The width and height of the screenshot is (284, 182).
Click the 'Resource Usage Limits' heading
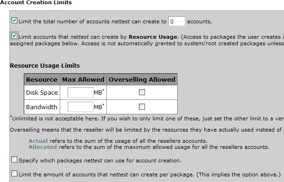point(45,65)
